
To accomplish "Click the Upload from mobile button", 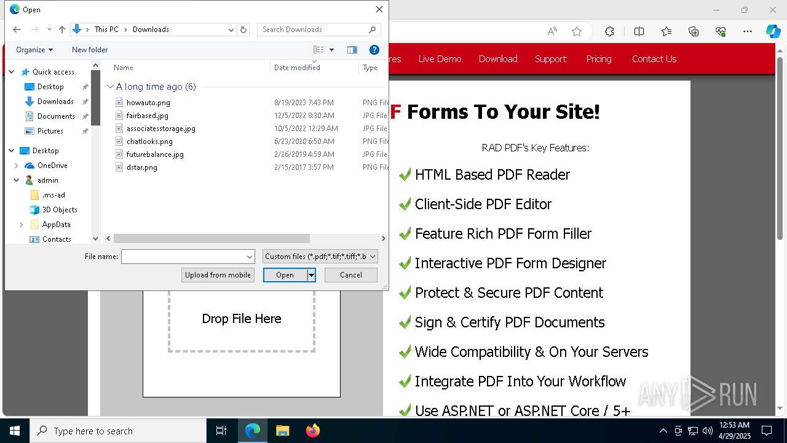I will tap(218, 275).
